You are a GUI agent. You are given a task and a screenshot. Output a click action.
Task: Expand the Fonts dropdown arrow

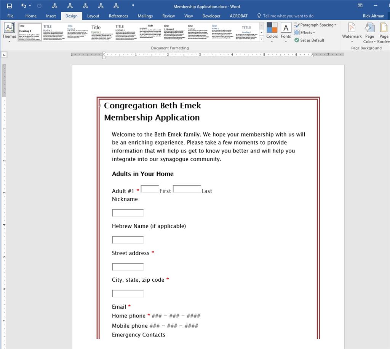pos(286,41)
